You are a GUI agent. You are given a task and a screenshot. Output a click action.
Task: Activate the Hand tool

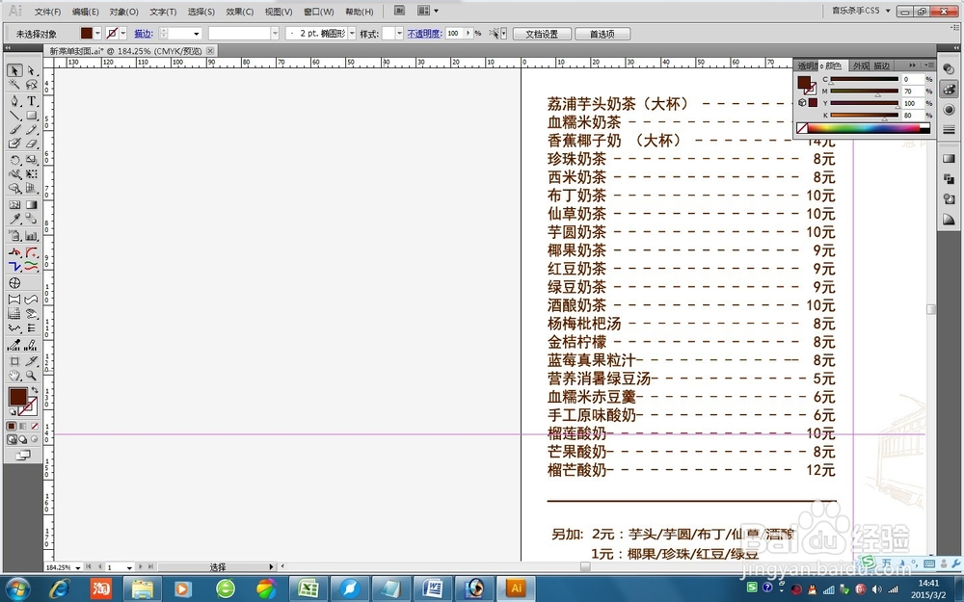pos(14,376)
